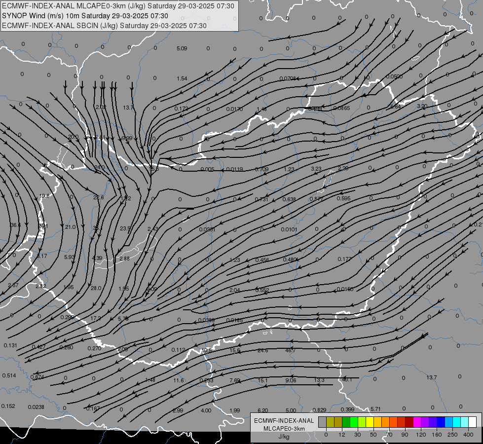This screenshot has width=483, height=444.
Task: Click the gray swatch in the MLCAPE legend
Action: pyautogui.click(x=322, y=422)
